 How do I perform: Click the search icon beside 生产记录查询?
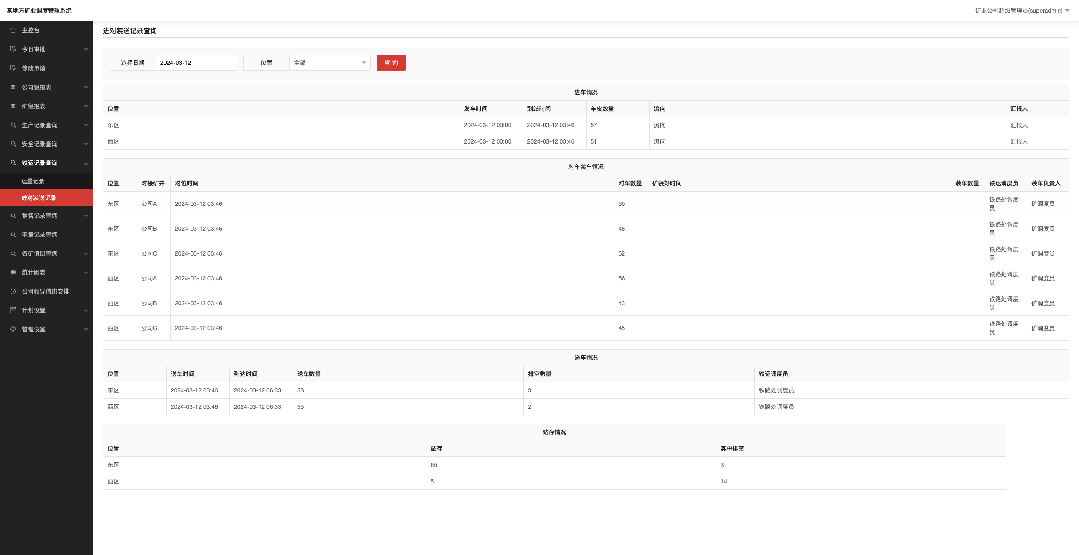coord(13,125)
